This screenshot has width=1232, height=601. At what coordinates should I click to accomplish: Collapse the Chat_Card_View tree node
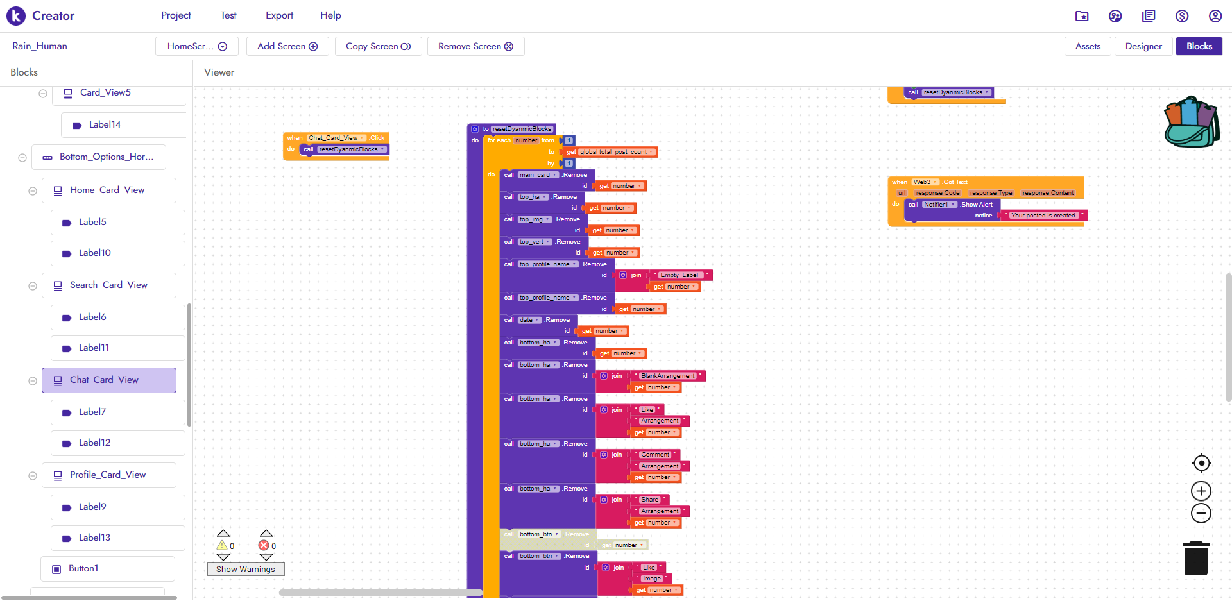pos(33,381)
